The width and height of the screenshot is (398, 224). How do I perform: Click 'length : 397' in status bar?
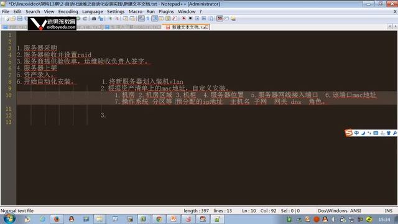click(197, 211)
